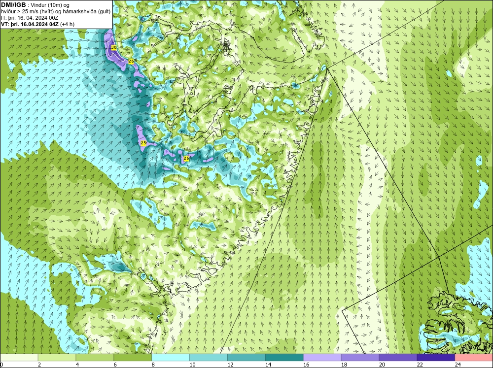
Task: Click the 0–2 m/s palest legend swatch
Action: pos(19,358)
